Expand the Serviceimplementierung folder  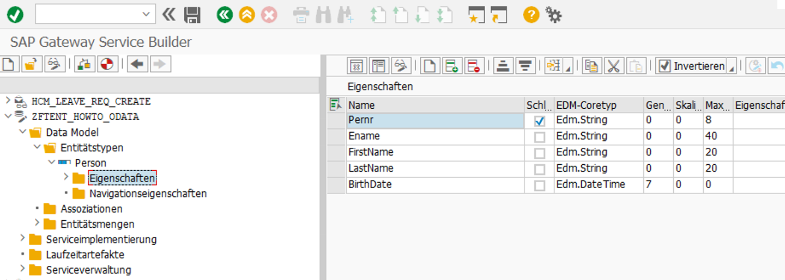click(22, 239)
